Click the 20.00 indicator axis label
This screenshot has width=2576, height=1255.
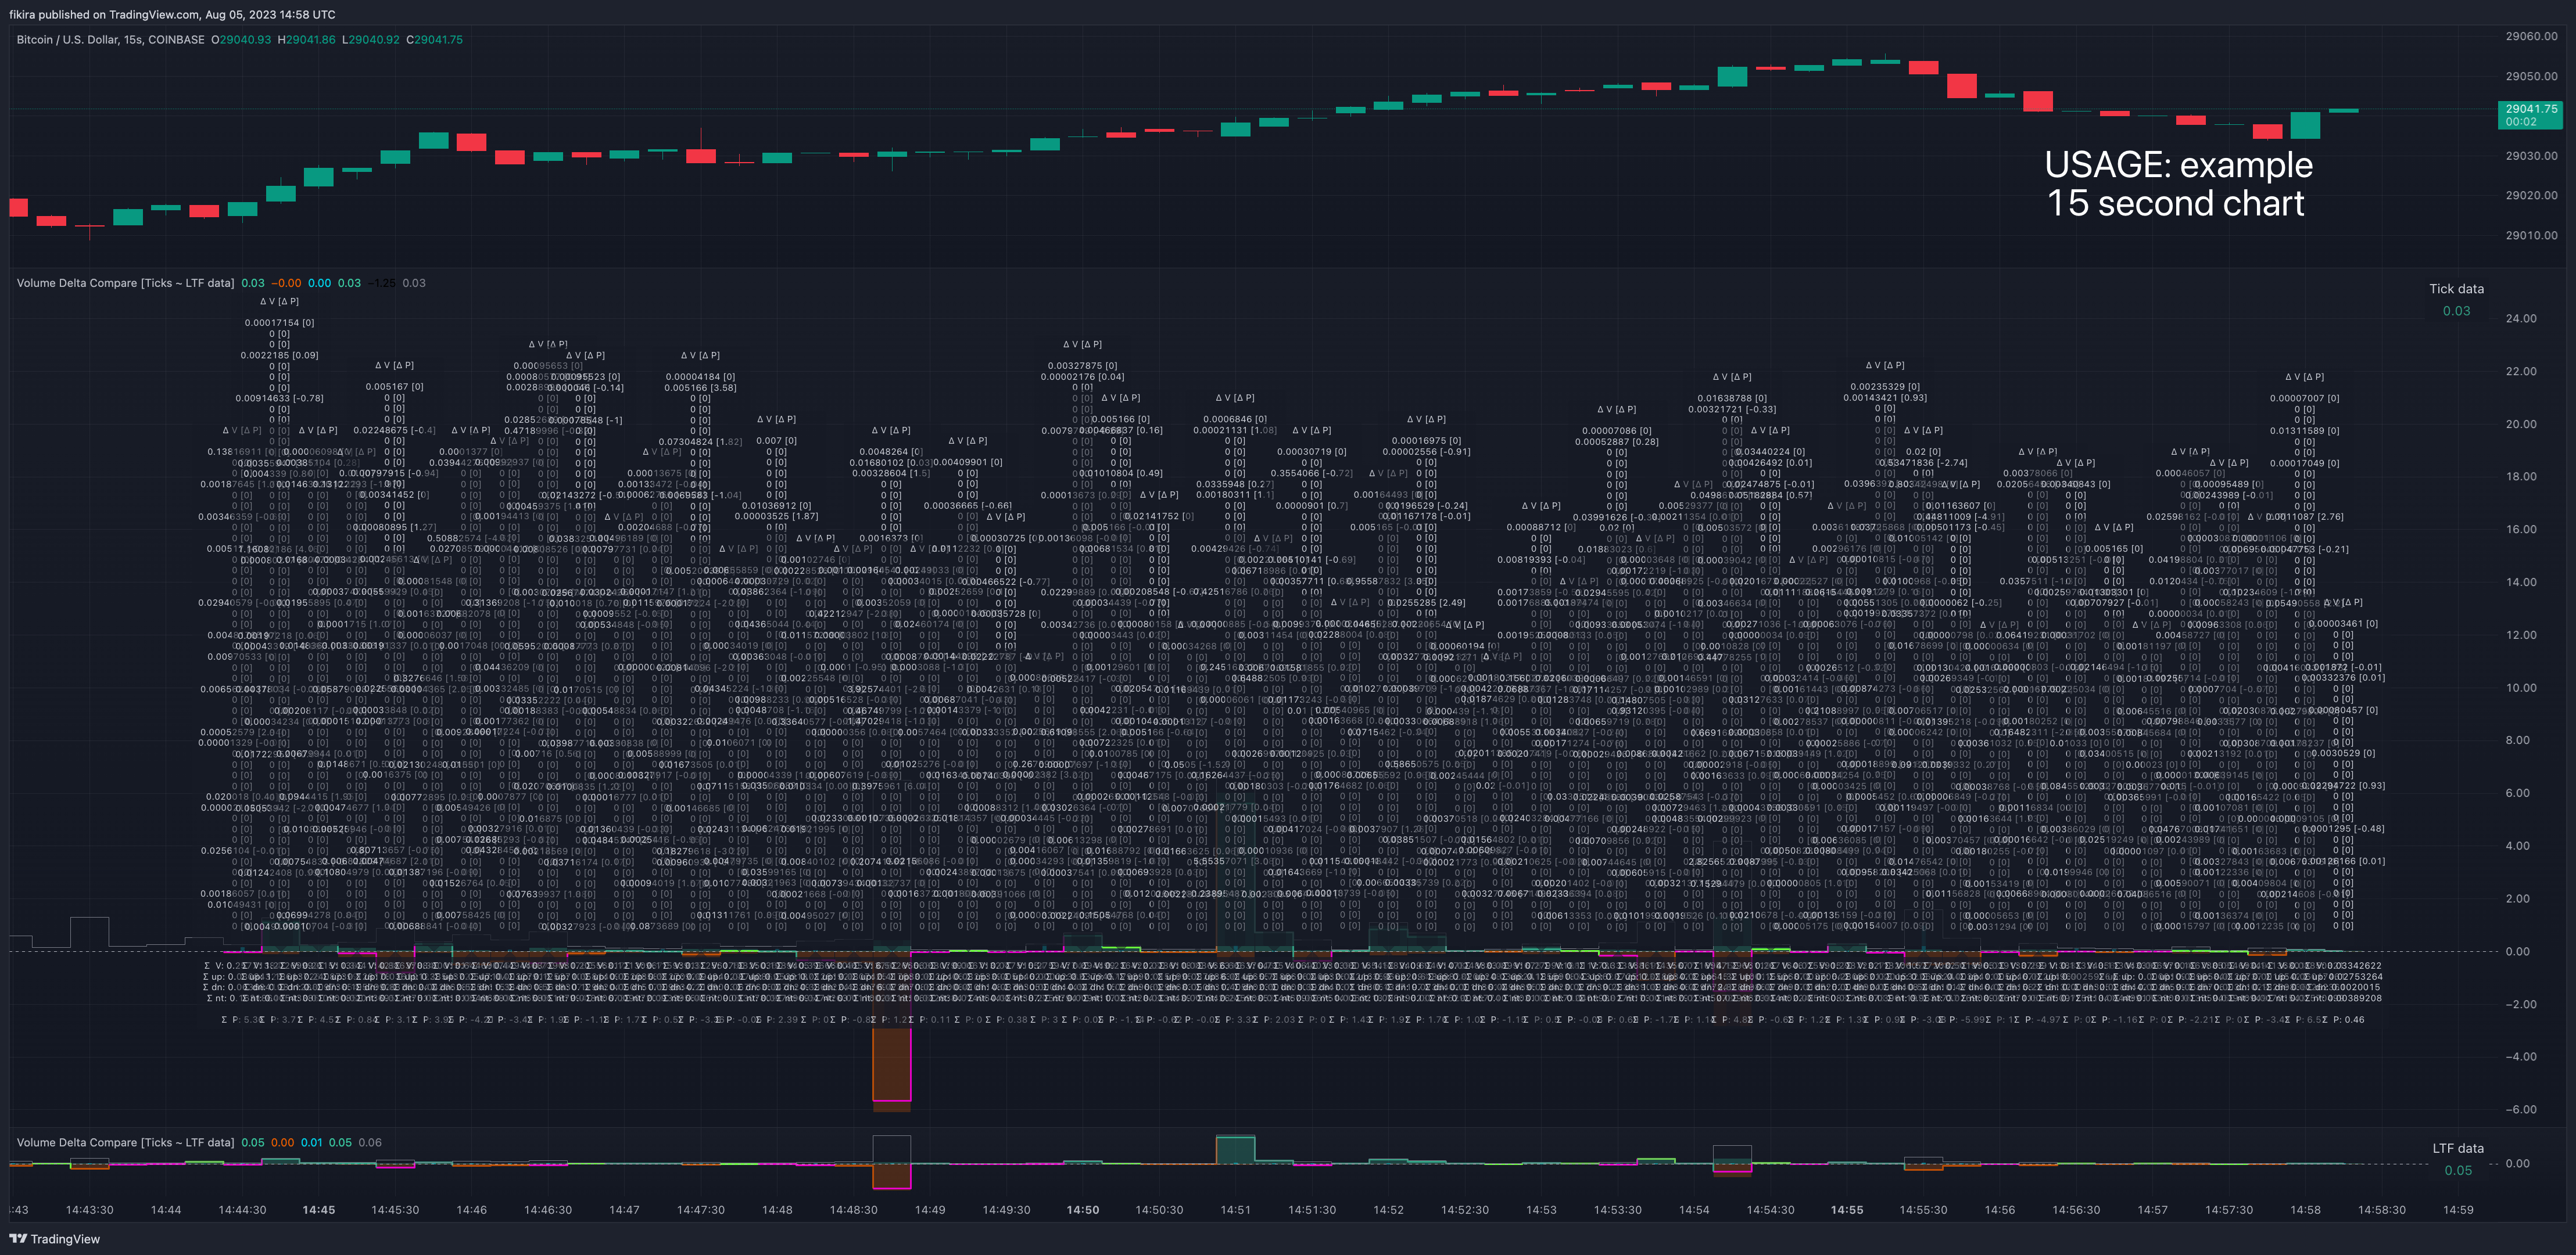pos(2521,424)
